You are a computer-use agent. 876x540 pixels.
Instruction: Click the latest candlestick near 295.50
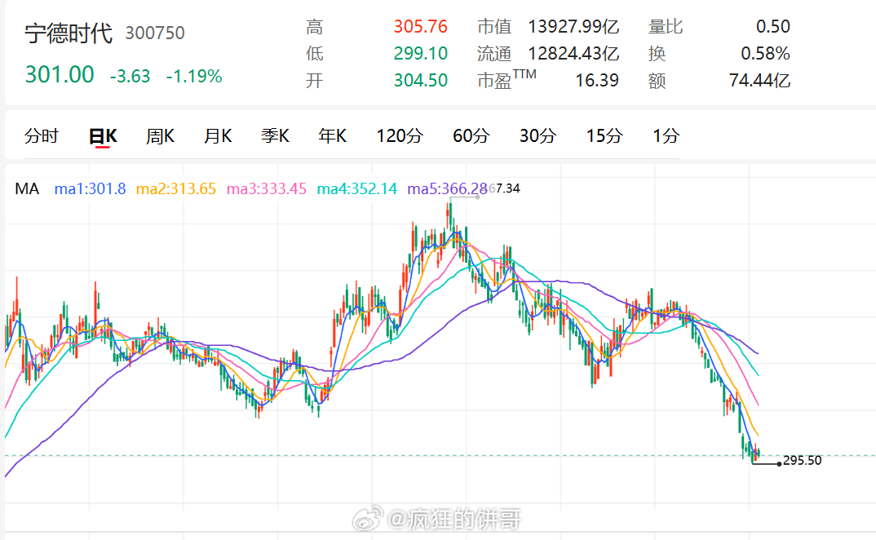click(757, 454)
